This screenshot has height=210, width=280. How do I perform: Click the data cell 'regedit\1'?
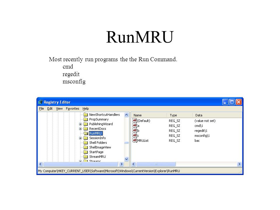coord(201,131)
